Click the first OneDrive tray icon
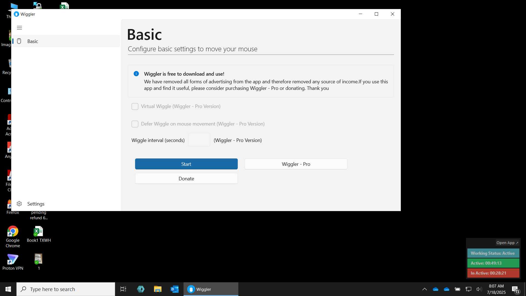Image resolution: width=526 pixels, height=296 pixels. tap(436, 289)
